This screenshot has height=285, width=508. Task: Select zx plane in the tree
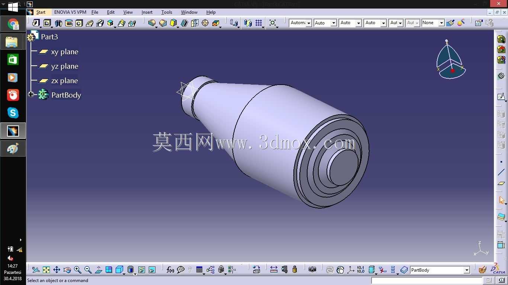tap(64, 81)
